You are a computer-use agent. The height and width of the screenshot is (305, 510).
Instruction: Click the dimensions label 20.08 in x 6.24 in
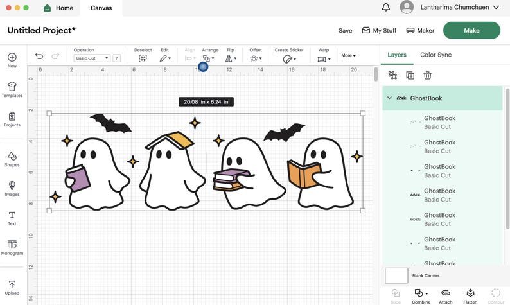(x=206, y=102)
